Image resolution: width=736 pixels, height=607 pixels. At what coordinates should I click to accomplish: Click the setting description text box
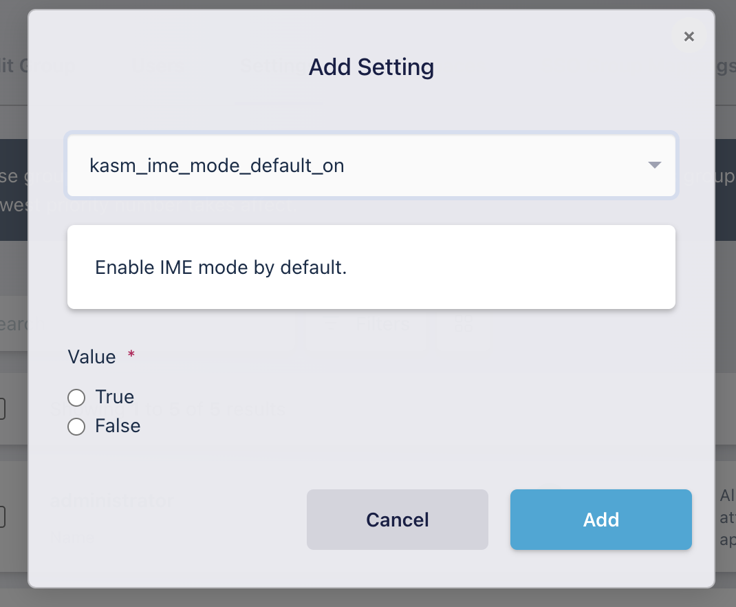(x=371, y=267)
